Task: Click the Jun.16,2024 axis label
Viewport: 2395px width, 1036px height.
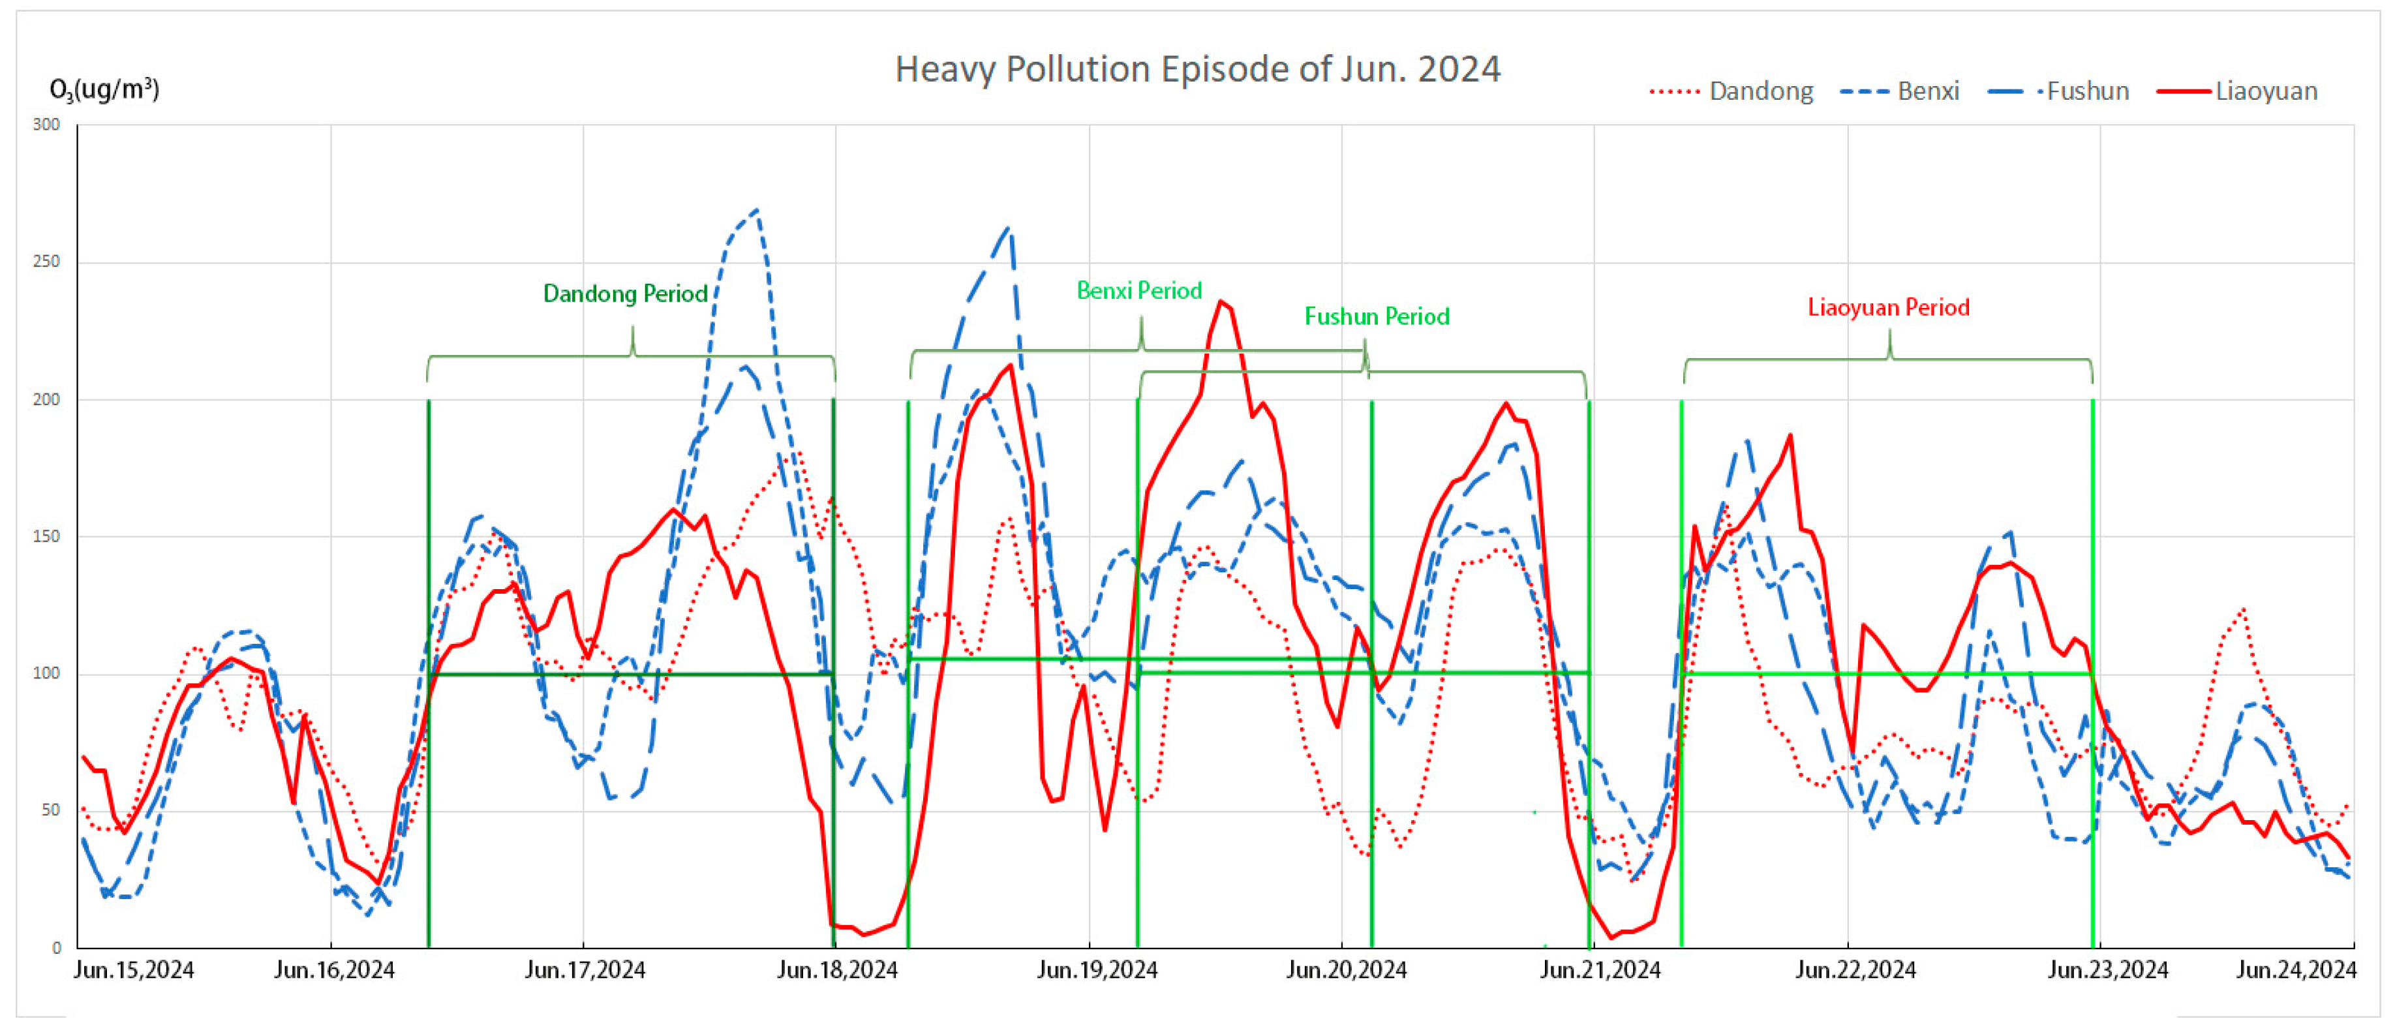Action: [334, 970]
